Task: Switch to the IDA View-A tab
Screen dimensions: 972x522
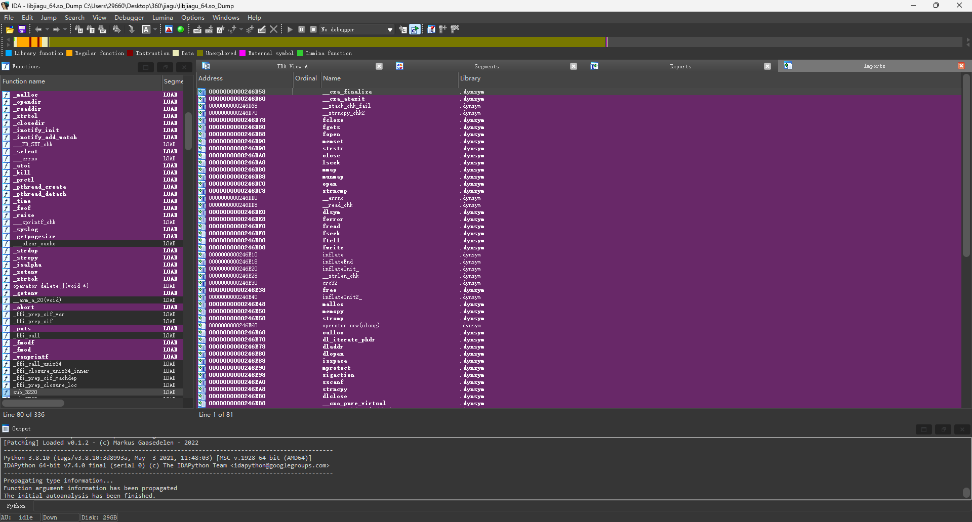Action: 292,66
